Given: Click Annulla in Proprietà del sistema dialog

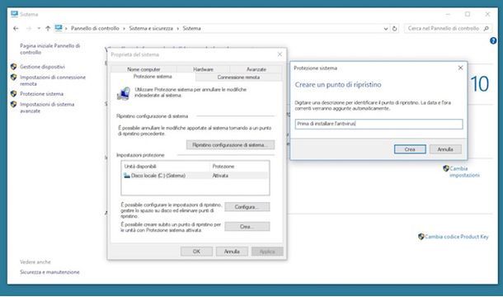Looking at the screenshot, I should point(232,252).
